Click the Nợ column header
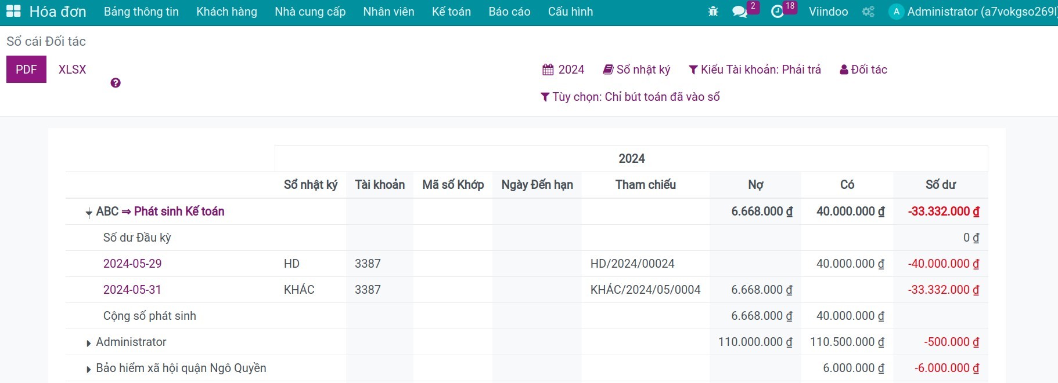The height and width of the screenshot is (383, 1058). point(755,185)
